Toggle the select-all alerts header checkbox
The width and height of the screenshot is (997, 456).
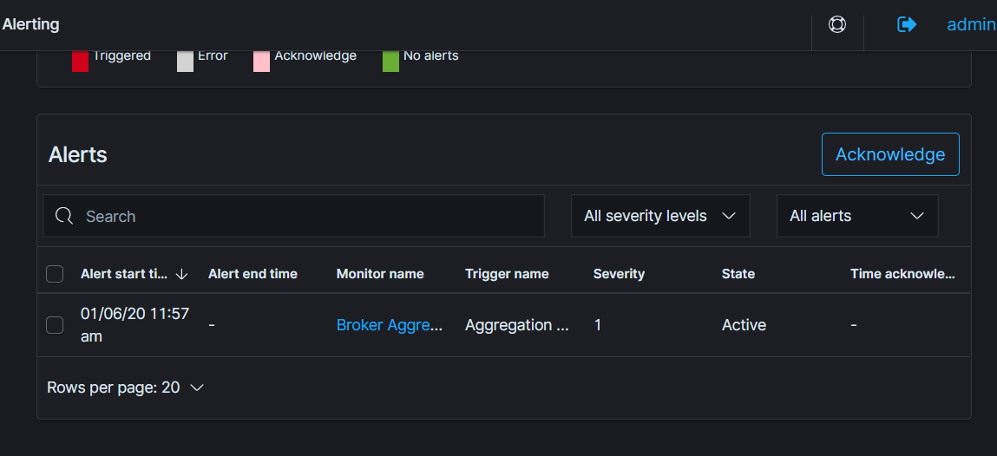[x=55, y=274]
